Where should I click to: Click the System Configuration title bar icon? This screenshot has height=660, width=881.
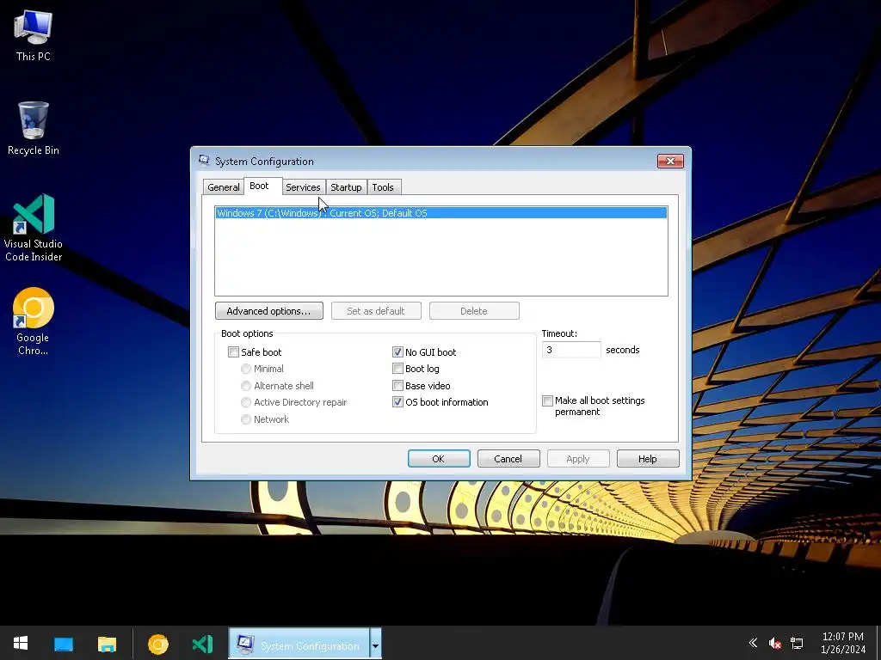[204, 161]
